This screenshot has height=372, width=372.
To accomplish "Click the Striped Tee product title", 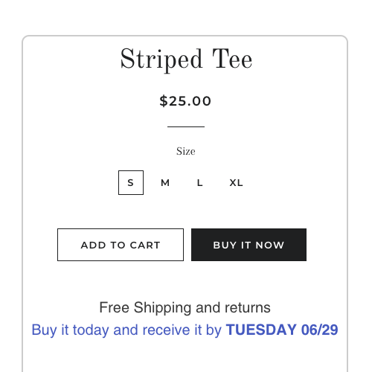I will 186,60.
